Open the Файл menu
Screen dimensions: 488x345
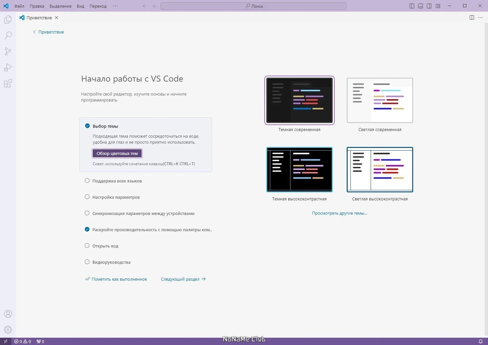(x=19, y=6)
